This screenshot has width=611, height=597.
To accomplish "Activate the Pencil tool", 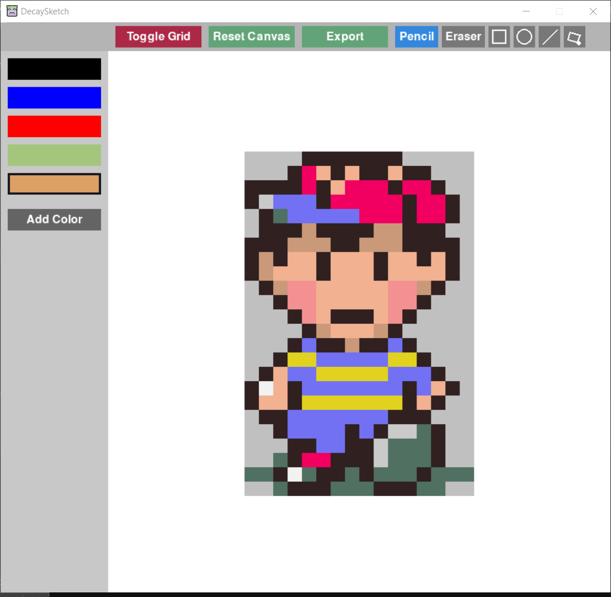I will 417,37.
